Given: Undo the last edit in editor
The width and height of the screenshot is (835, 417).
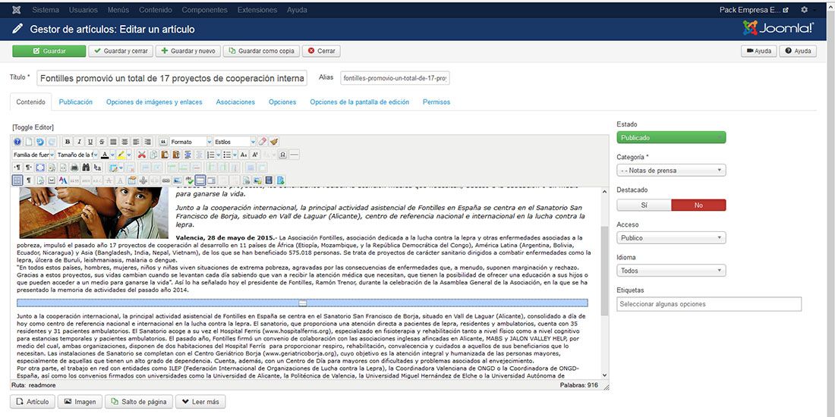Looking at the screenshot, I should point(40,142).
